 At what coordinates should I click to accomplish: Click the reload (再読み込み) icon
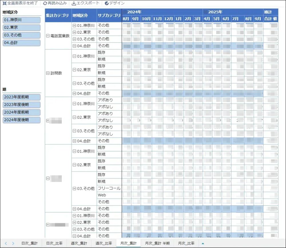tap(45, 3)
